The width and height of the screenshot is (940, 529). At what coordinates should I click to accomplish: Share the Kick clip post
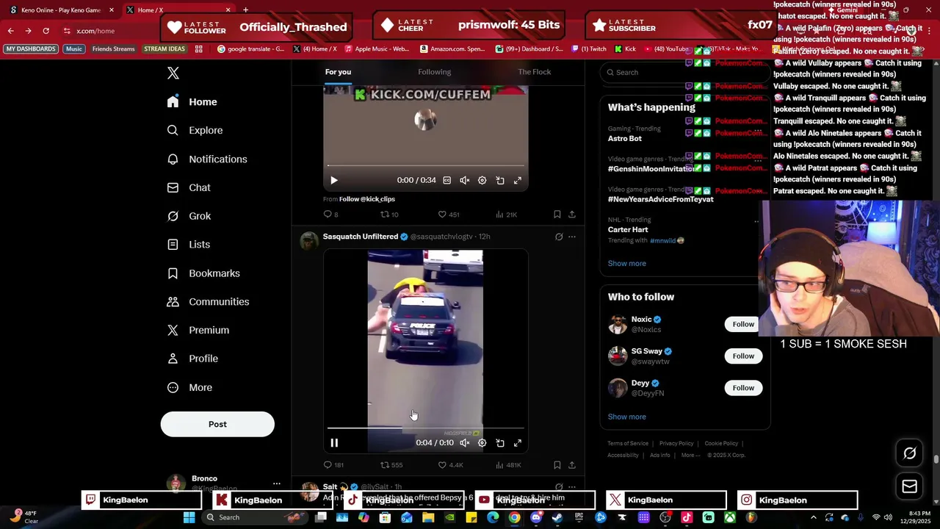pos(572,215)
